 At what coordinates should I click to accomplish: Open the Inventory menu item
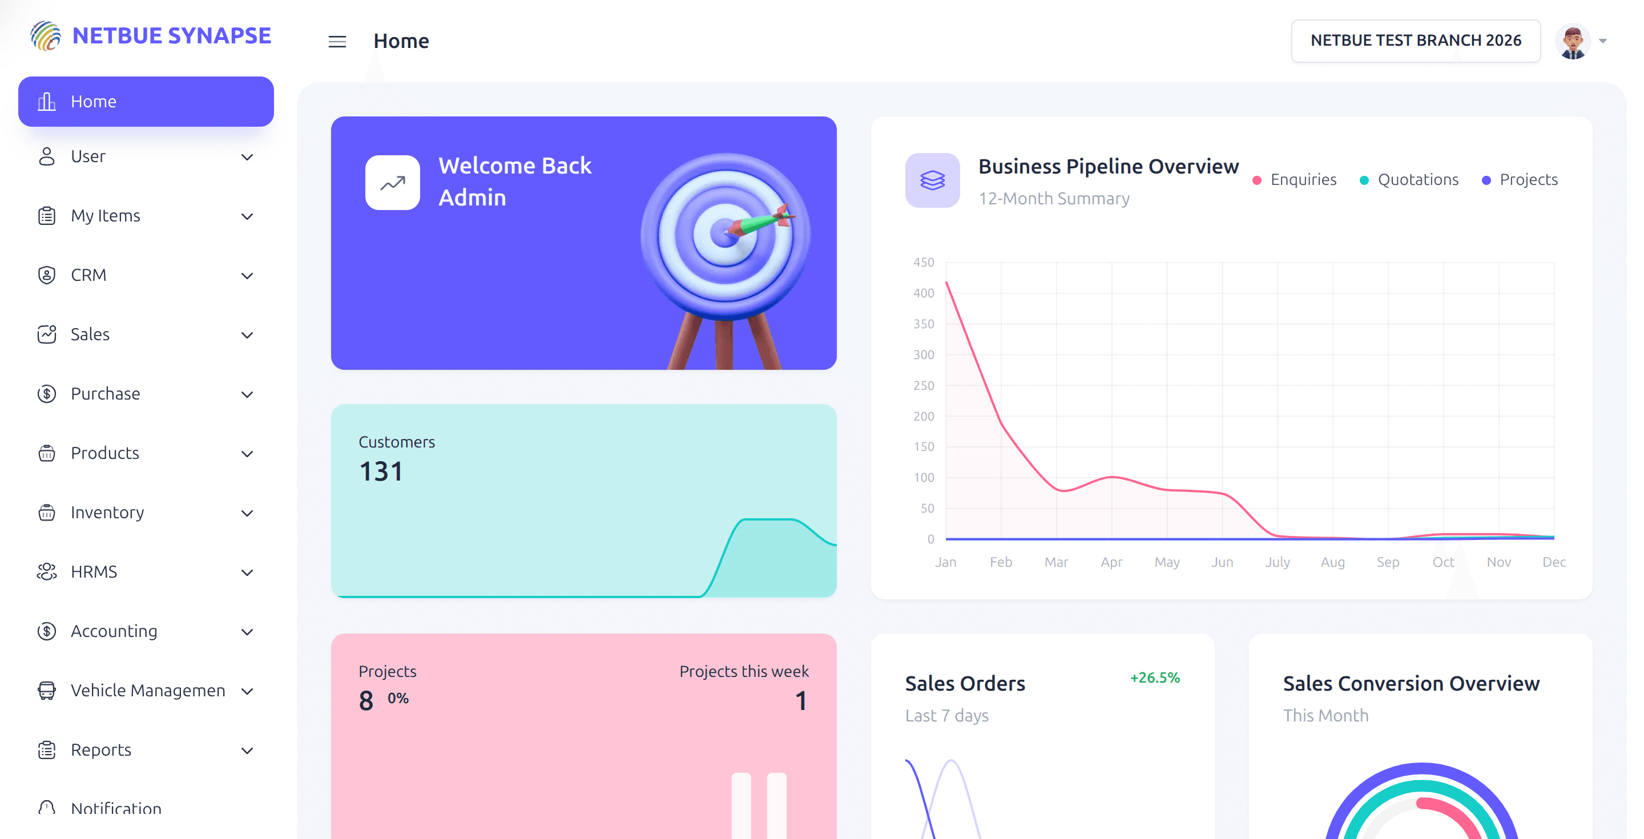point(146,513)
